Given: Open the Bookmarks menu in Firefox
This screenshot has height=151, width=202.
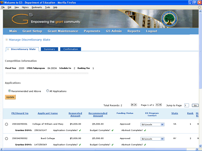Looking at the screenshot, I should (36, 7).
